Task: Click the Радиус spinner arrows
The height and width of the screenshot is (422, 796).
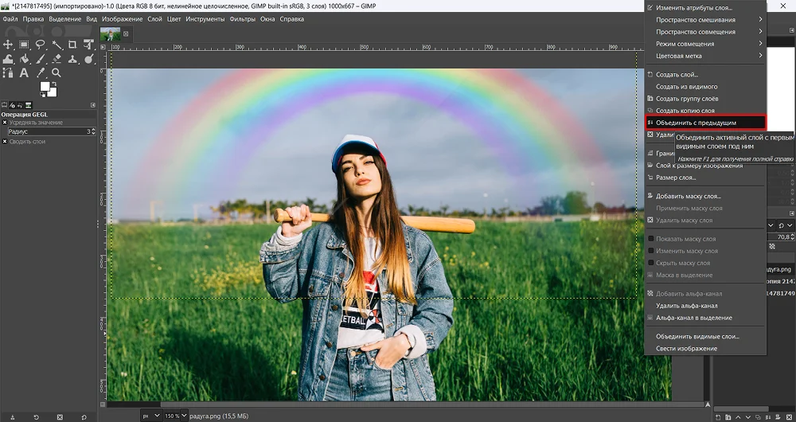Action: click(93, 131)
